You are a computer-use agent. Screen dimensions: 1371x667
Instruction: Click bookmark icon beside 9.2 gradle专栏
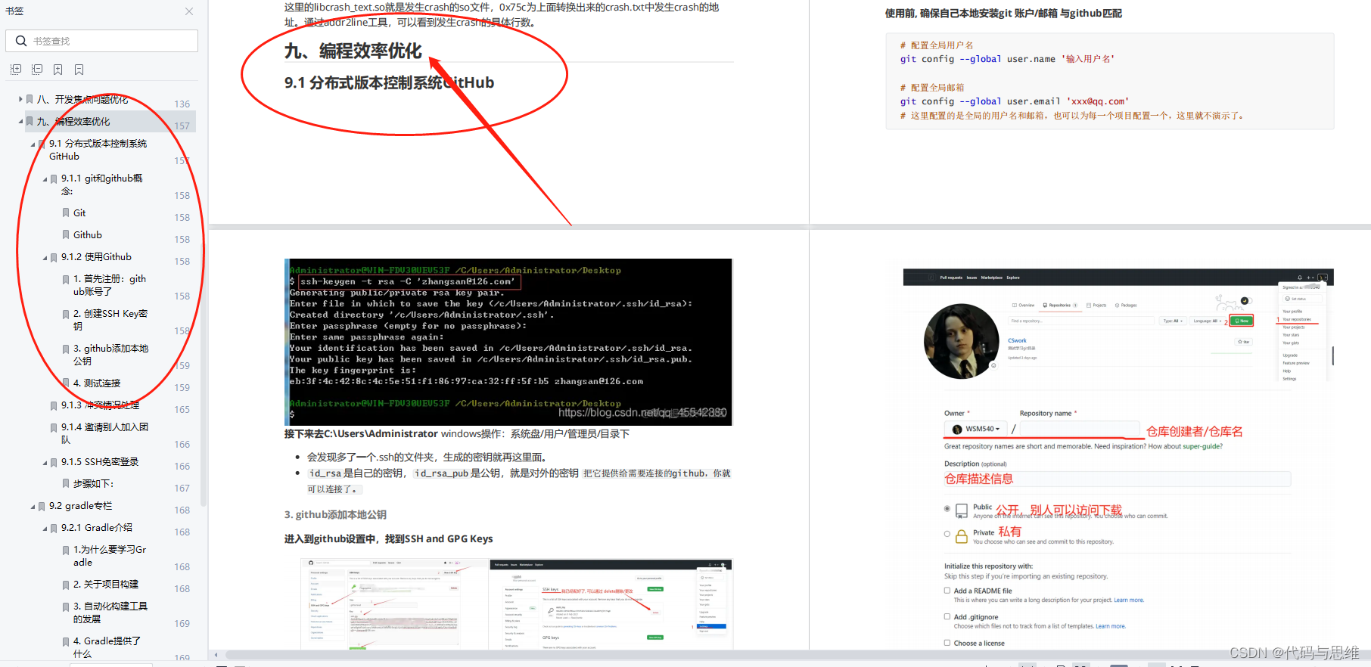pyautogui.click(x=42, y=506)
